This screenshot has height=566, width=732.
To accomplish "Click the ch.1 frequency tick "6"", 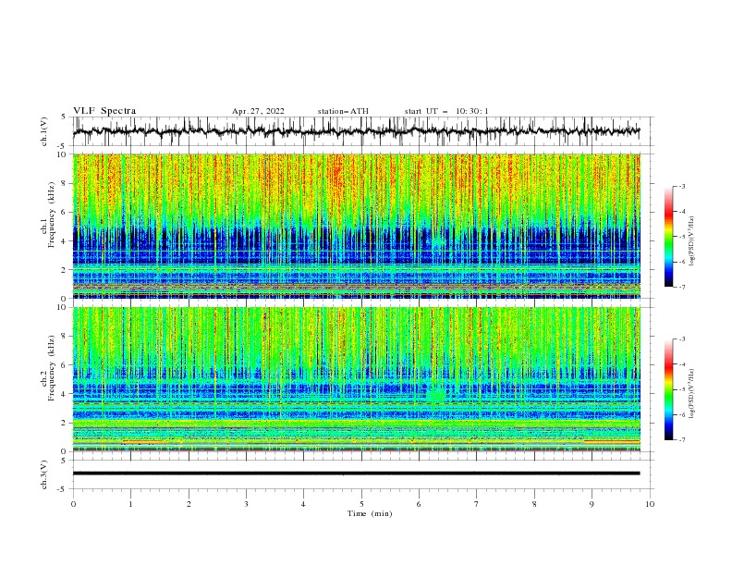I will [x=64, y=212].
